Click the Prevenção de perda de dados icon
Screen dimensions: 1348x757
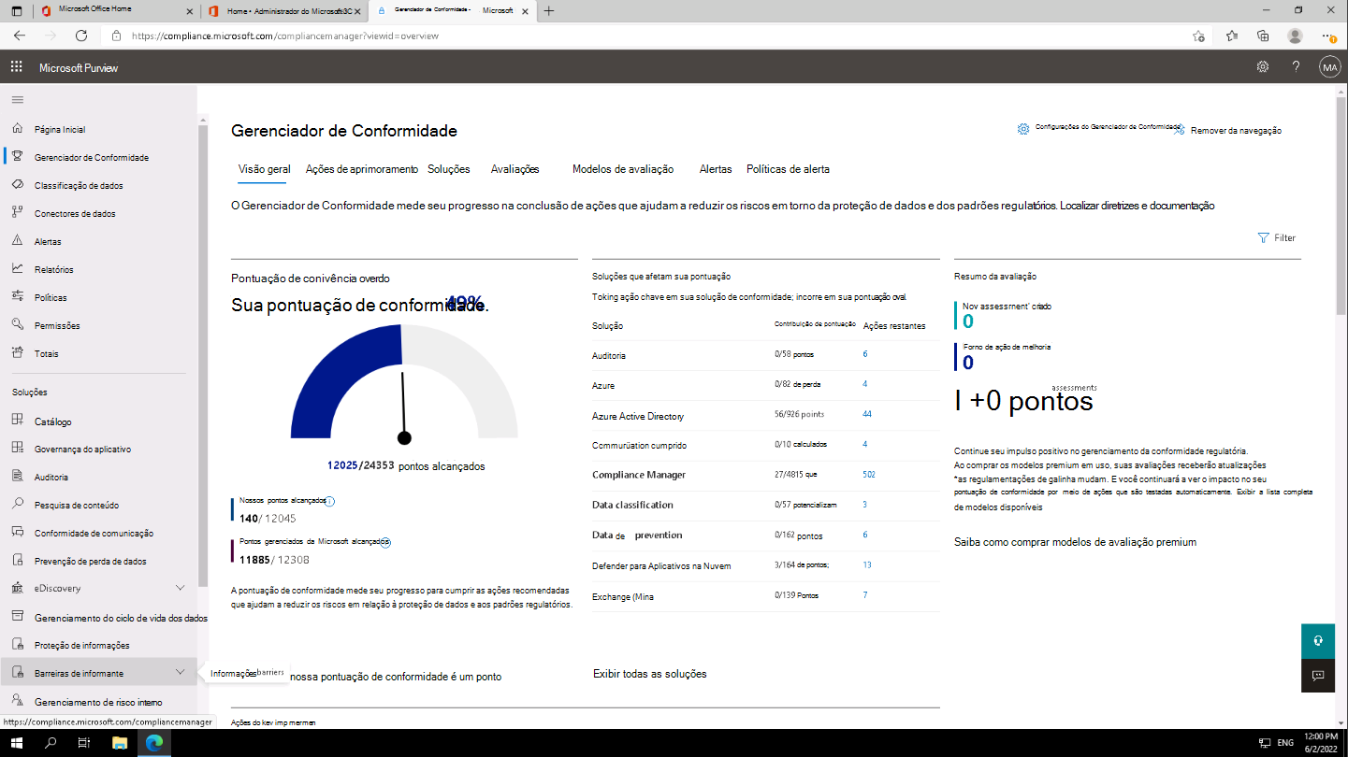pos(17,561)
